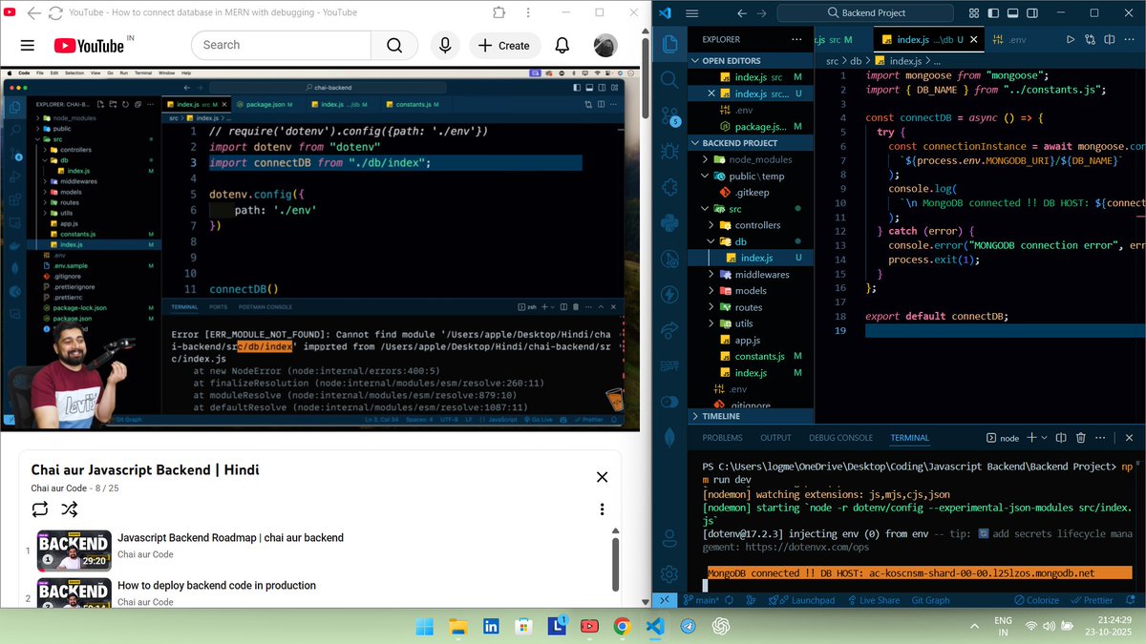Create a new terminal with the plus icon

coord(1031,438)
